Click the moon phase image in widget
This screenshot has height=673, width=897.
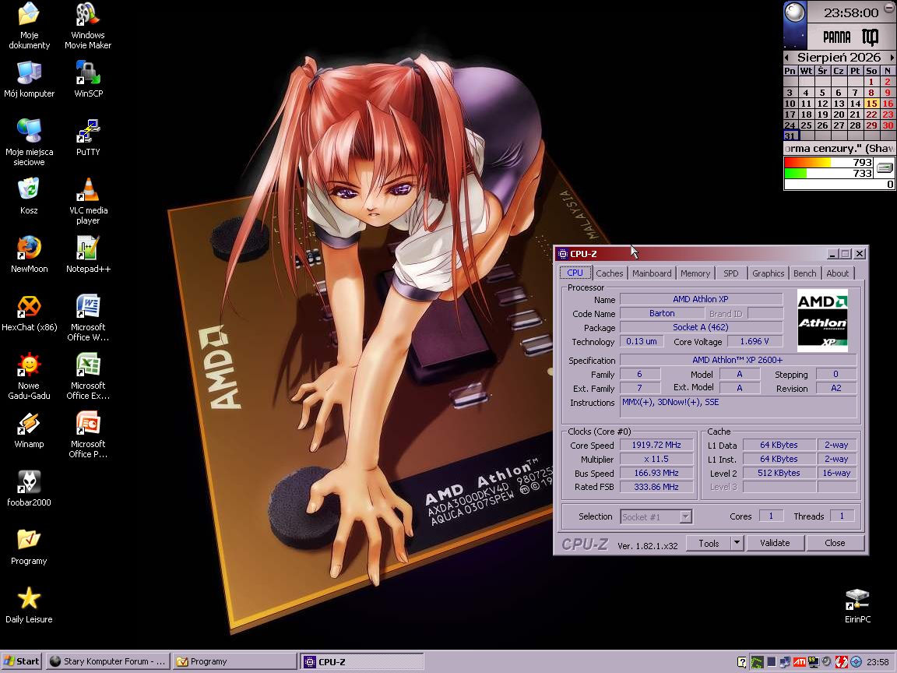tap(794, 12)
